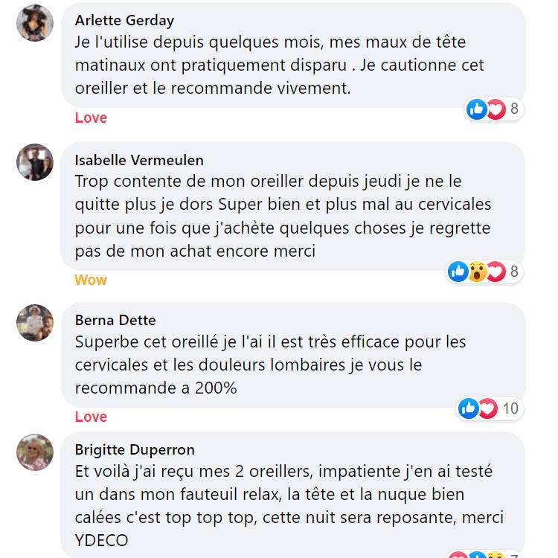Toggle Love reaction under Arlette's comment
The height and width of the screenshot is (558, 558).
91,118
